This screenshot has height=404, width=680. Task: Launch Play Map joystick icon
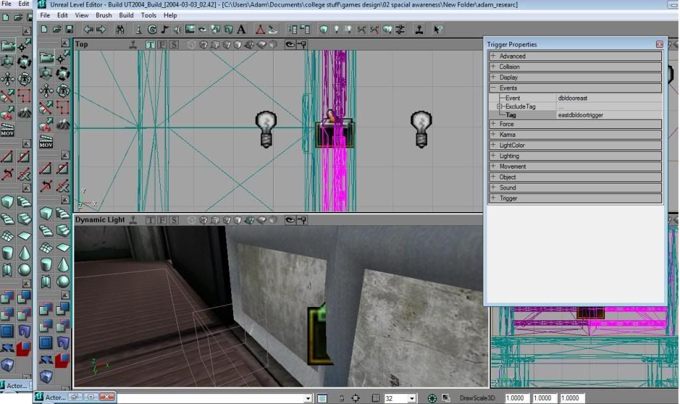tap(420, 29)
